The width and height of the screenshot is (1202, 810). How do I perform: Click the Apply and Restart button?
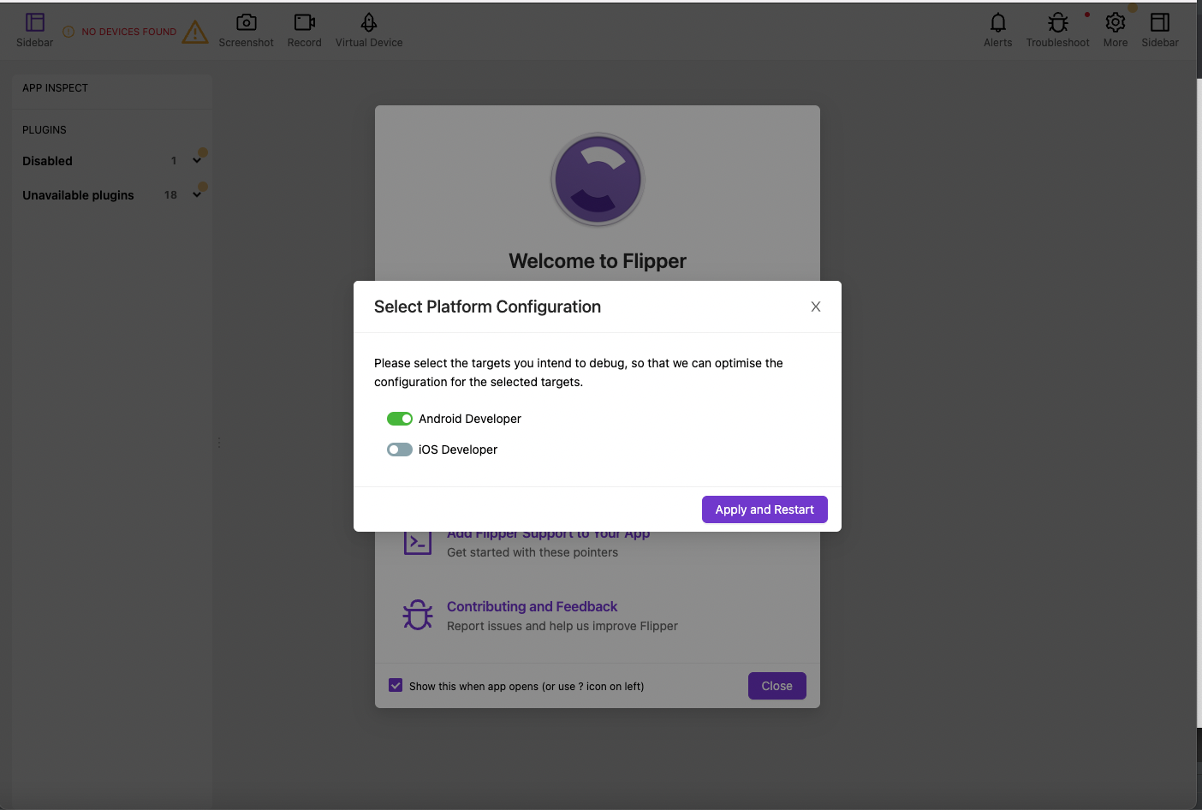(765, 509)
